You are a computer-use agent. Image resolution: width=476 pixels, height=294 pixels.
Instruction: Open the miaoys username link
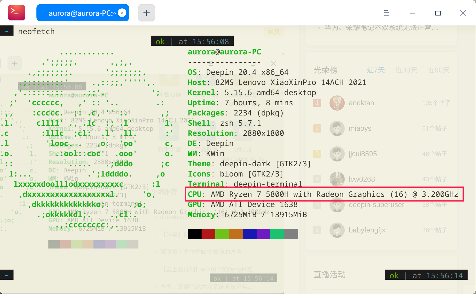click(x=360, y=128)
